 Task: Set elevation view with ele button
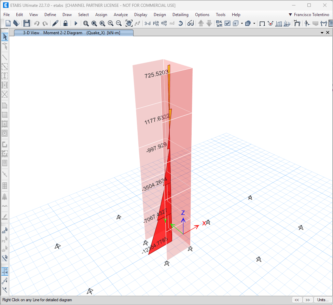pos(164,23)
